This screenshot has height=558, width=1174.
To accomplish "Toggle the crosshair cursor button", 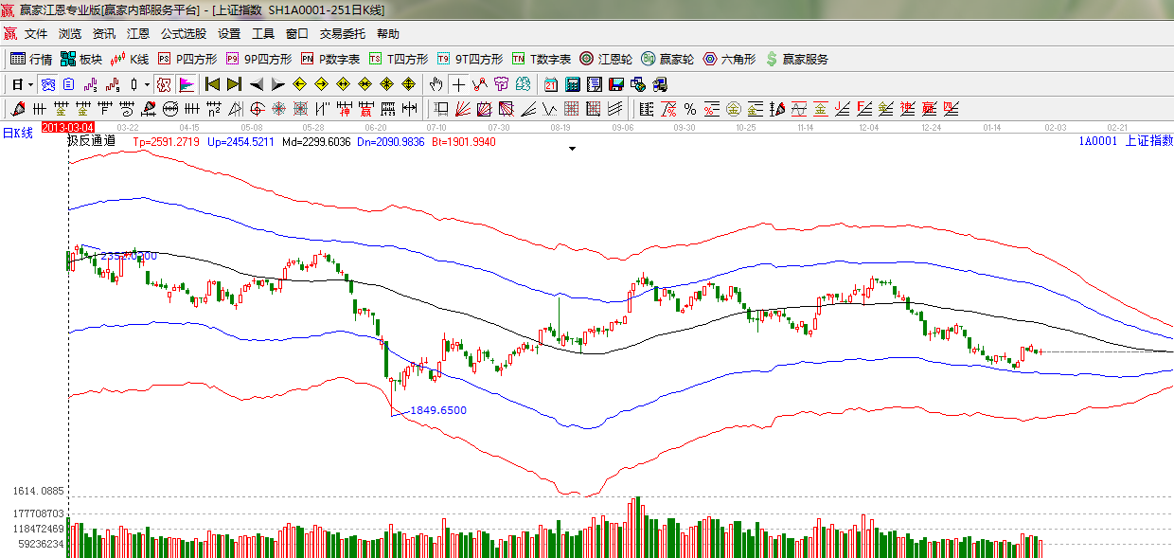I will 458,84.
